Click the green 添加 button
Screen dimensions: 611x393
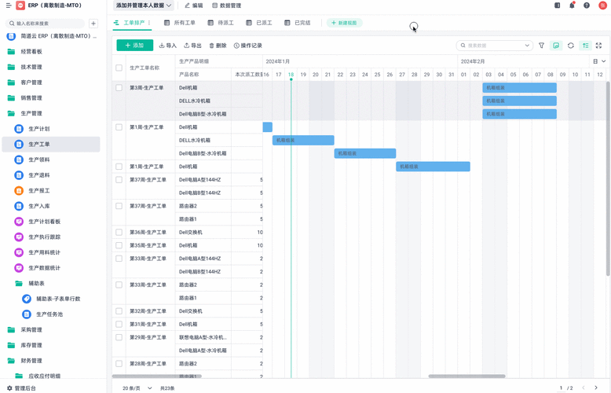[135, 46]
